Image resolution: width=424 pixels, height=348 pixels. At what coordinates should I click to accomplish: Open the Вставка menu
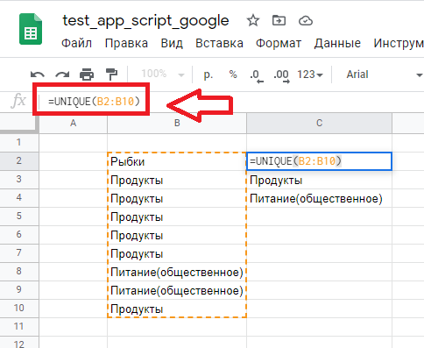coord(219,43)
